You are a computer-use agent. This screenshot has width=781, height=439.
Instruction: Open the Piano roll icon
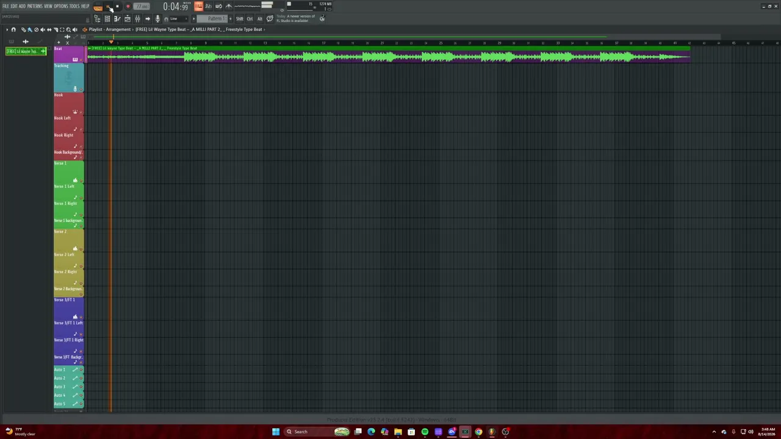pyautogui.click(x=117, y=19)
